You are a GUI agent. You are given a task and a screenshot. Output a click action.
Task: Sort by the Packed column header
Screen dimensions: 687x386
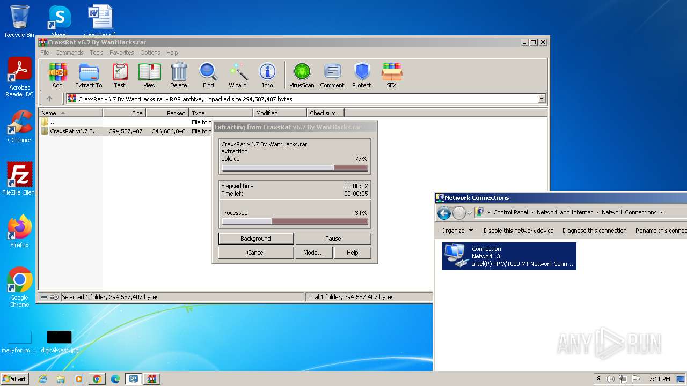click(167, 113)
